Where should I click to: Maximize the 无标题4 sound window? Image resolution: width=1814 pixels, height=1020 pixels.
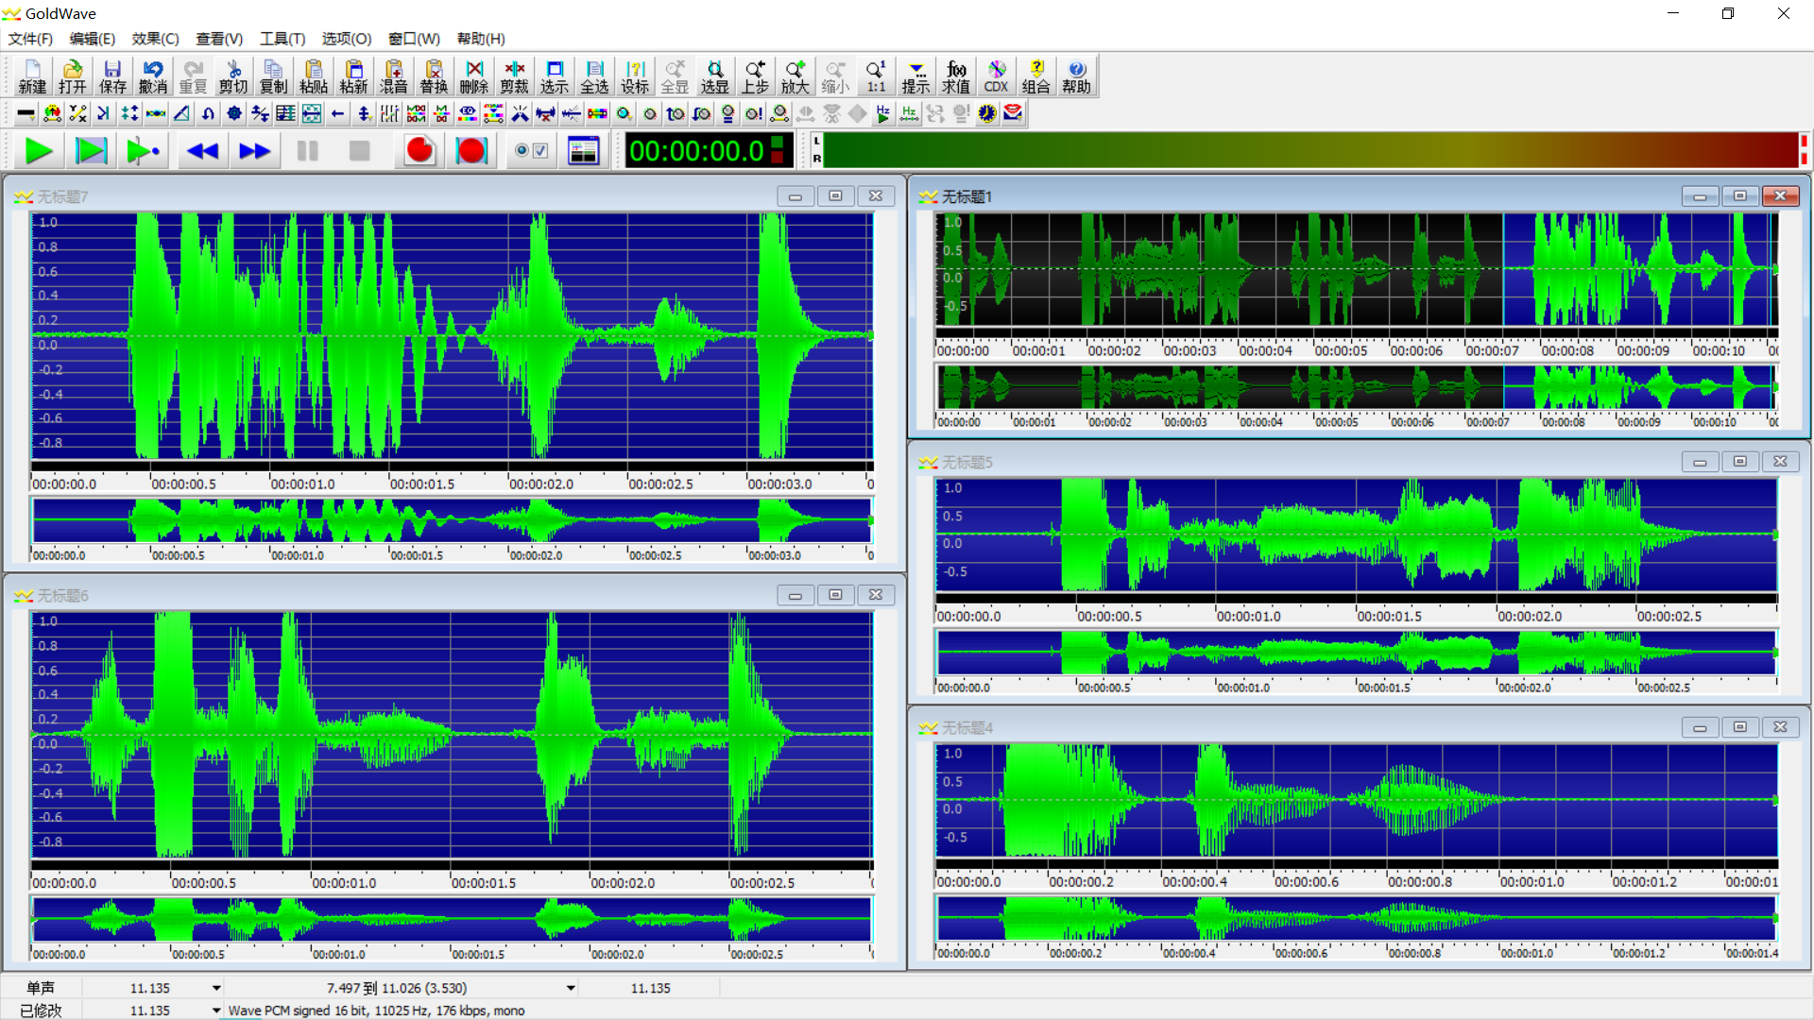click(x=1739, y=727)
